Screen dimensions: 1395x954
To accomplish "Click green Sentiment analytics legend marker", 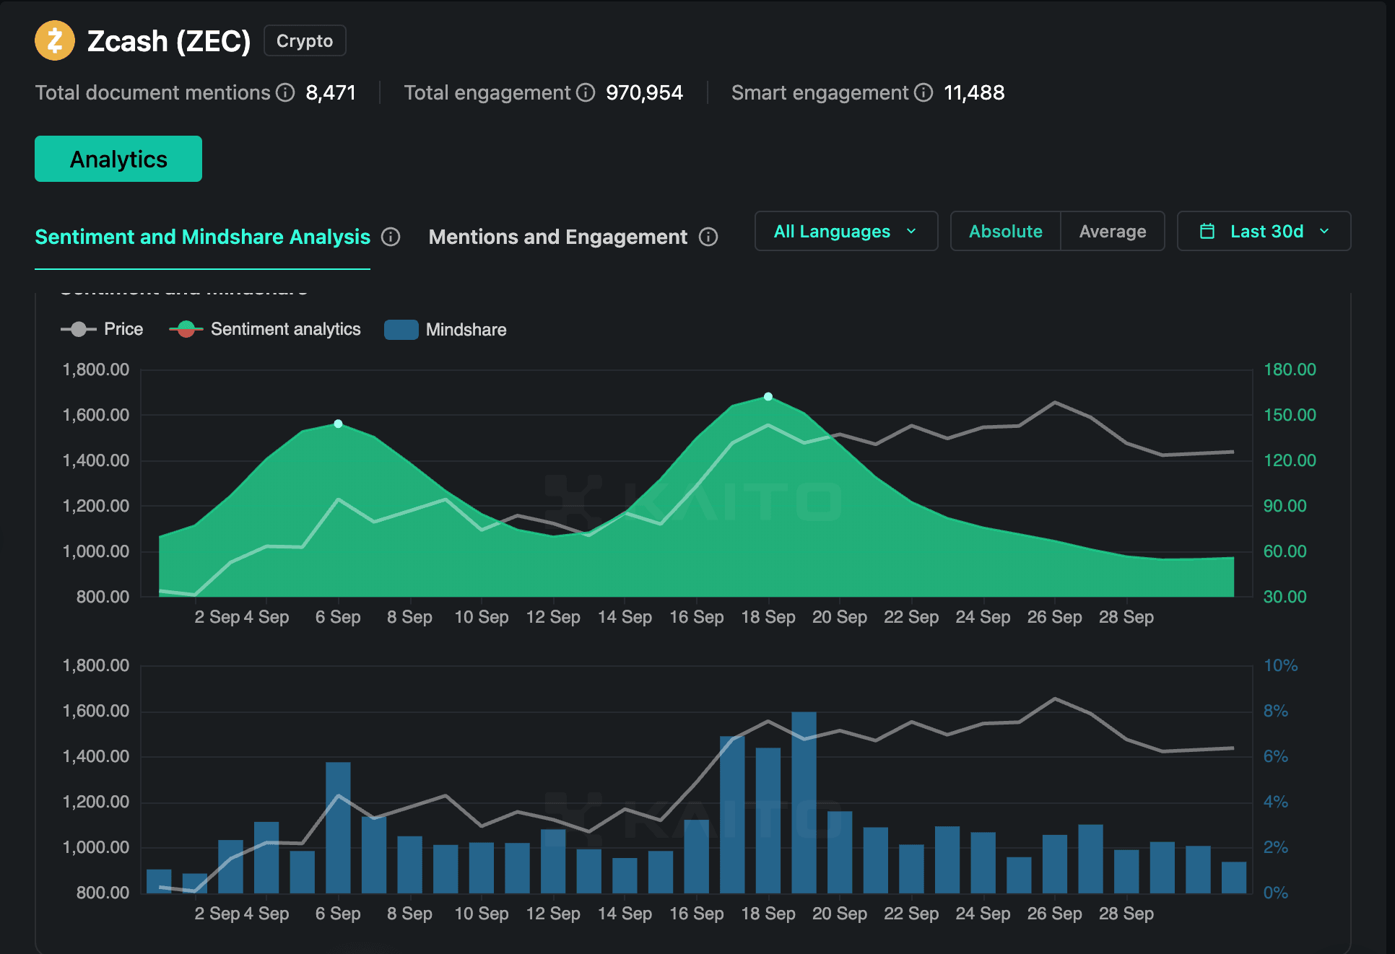I will pyautogui.click(x=186, y=329).
